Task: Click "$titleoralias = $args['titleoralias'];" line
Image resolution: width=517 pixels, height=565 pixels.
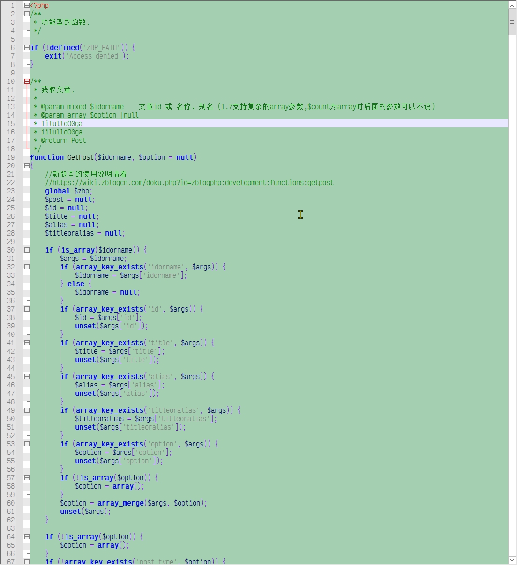Action: click(146, 419)
